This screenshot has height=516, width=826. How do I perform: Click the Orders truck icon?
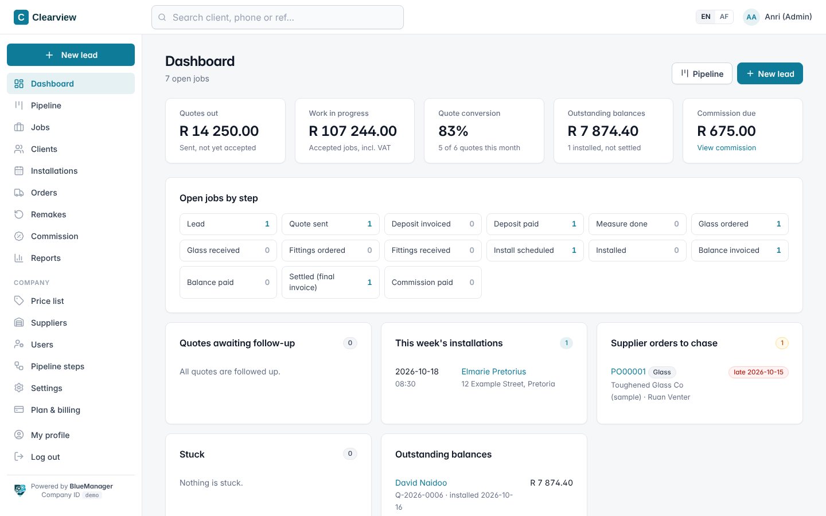(19, 193)
